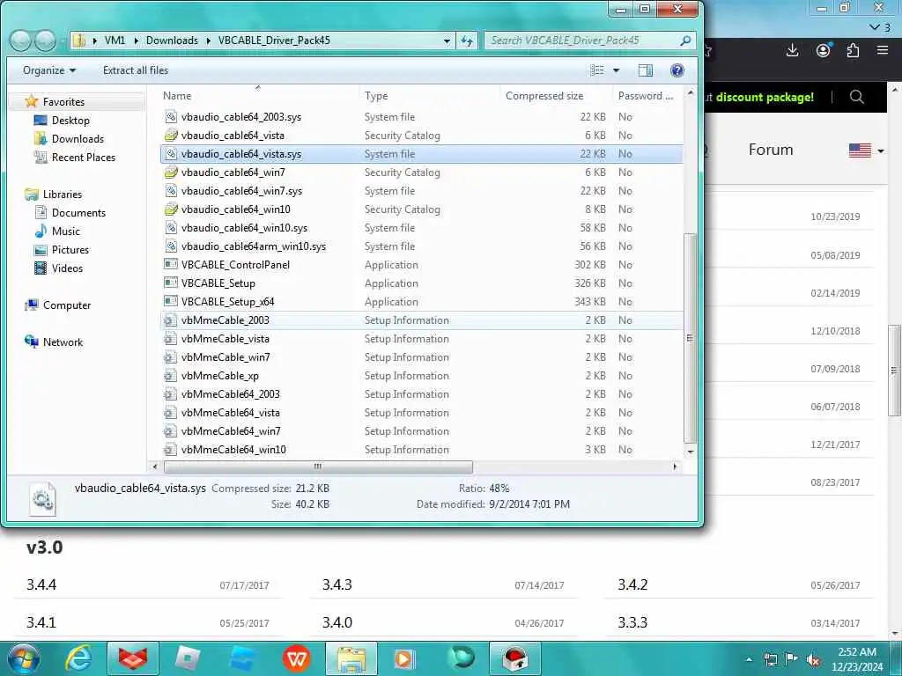
Task: Click the Search VBCABLE_Driver_Pack45 box
Action: [x=589, y=40]
